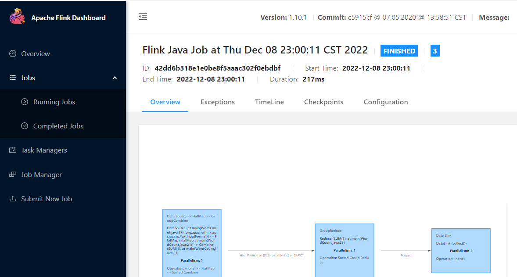The width and height of the screenshot is (517, 277).
Task: Click the Task Managers schedule icon
Action: (x=13, y=150)
